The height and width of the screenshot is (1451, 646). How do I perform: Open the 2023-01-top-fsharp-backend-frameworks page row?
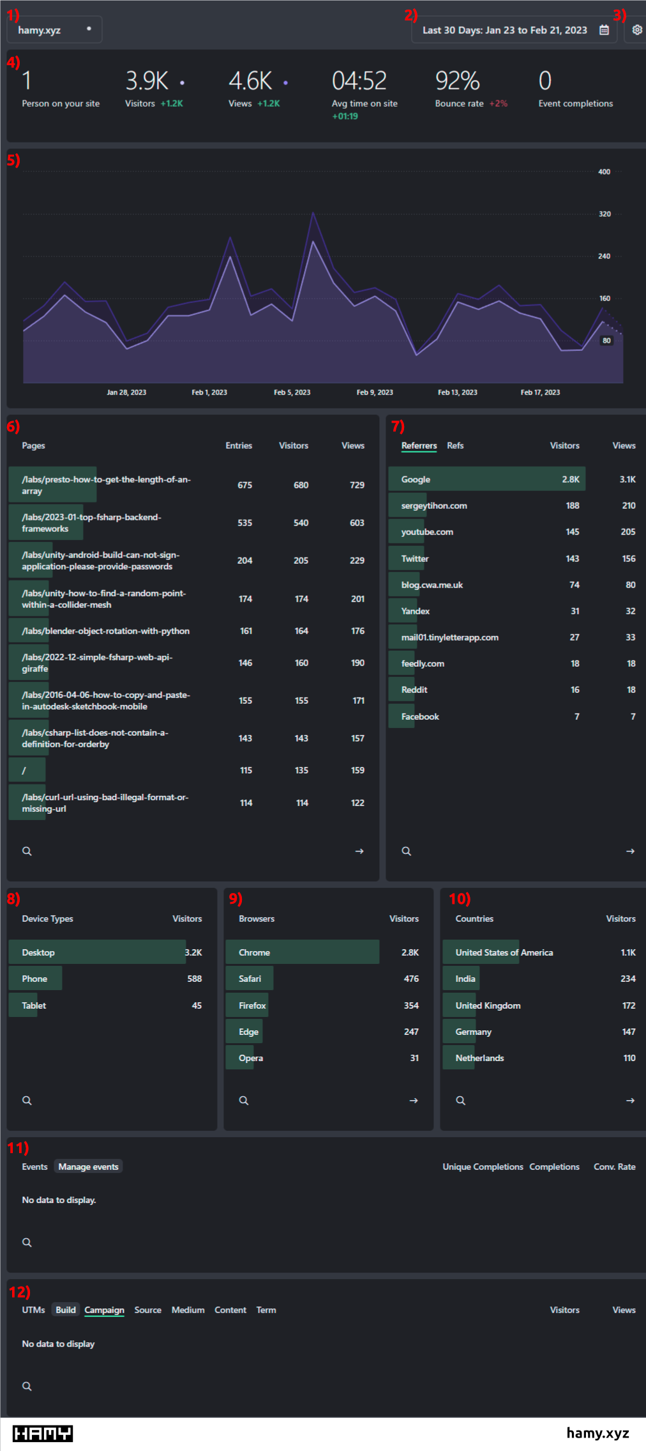193,523
